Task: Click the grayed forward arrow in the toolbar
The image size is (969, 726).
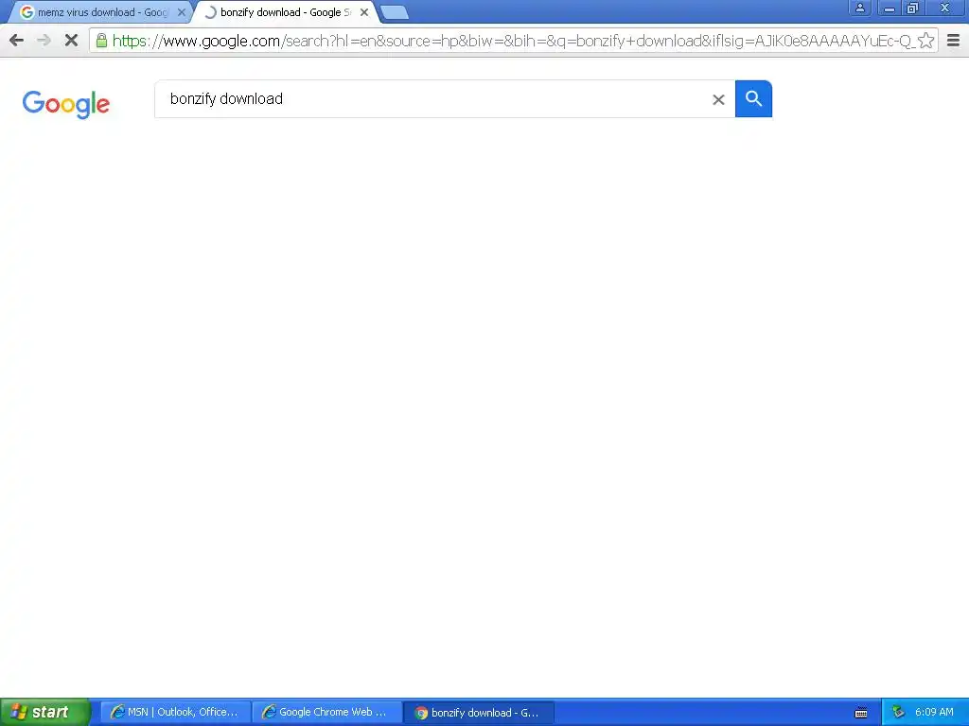Action: 44,41
